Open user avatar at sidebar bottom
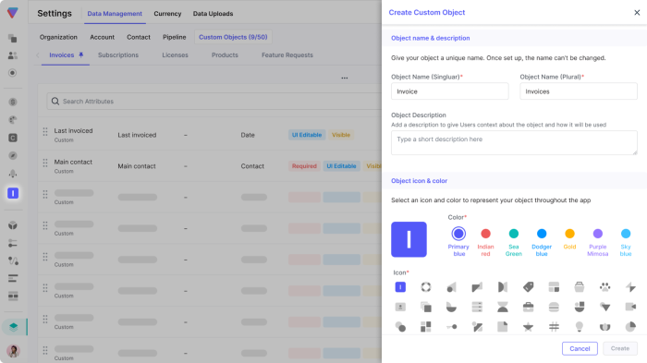Viewport: 647px width, 363px height. 13,351
